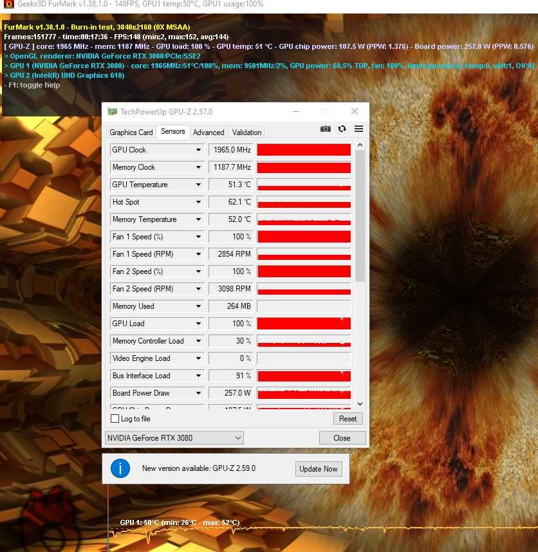Open the Board Power Draw dropdown

[x=199, y=393]
